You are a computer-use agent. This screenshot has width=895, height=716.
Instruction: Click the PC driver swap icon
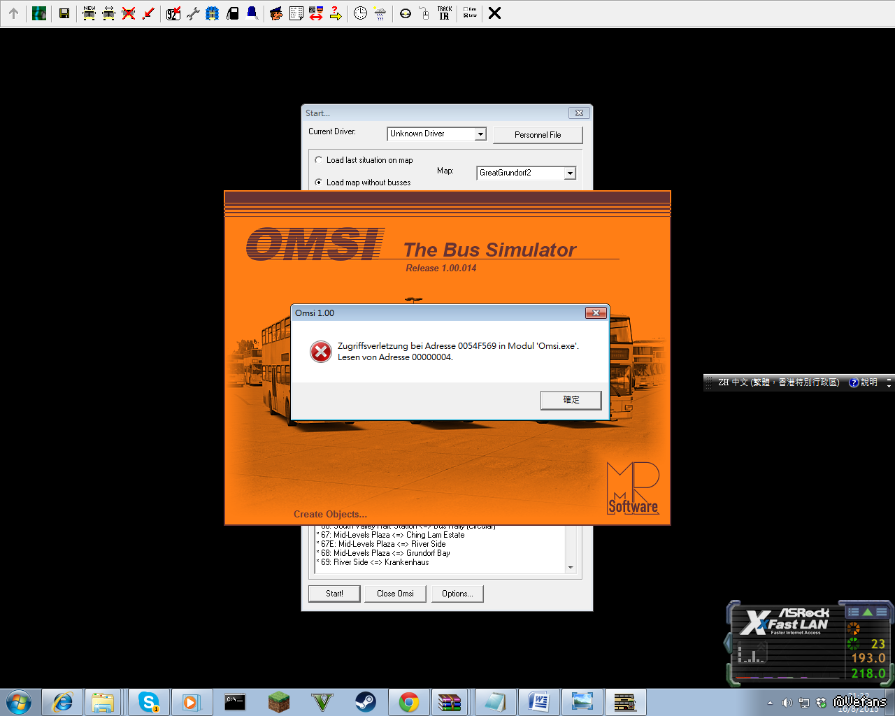click(316, 13)
